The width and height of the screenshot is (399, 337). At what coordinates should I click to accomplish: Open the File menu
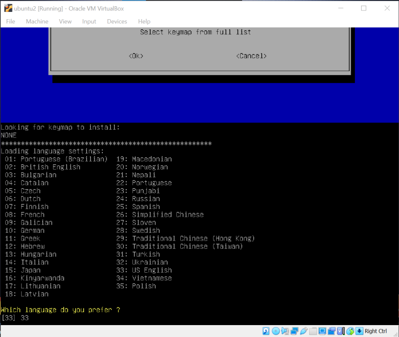(10, 21)
